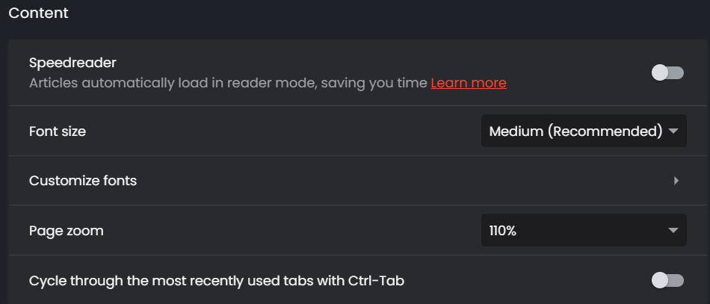
Task: Expand Customize fonts via the right chevron
Action: click(676, 181)
